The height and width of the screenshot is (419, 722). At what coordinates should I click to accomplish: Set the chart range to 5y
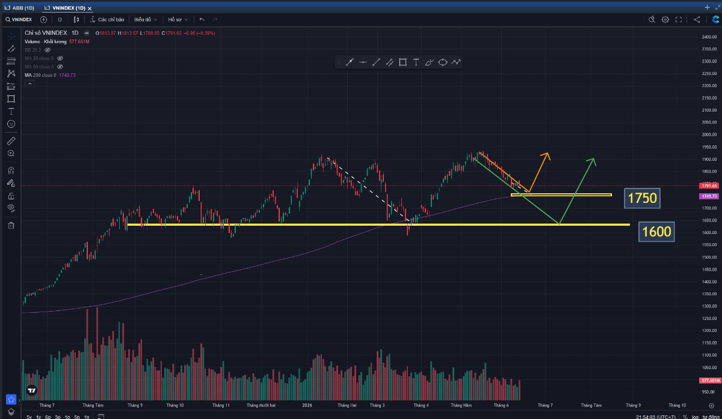(x=29, y=416)
